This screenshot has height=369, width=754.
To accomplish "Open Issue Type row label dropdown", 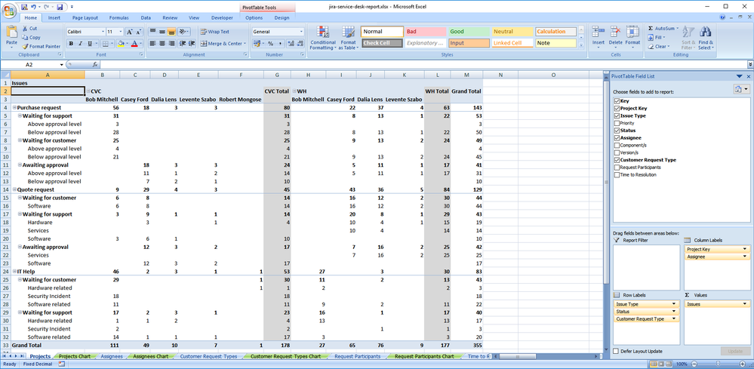I will click(x=674, y=304).
